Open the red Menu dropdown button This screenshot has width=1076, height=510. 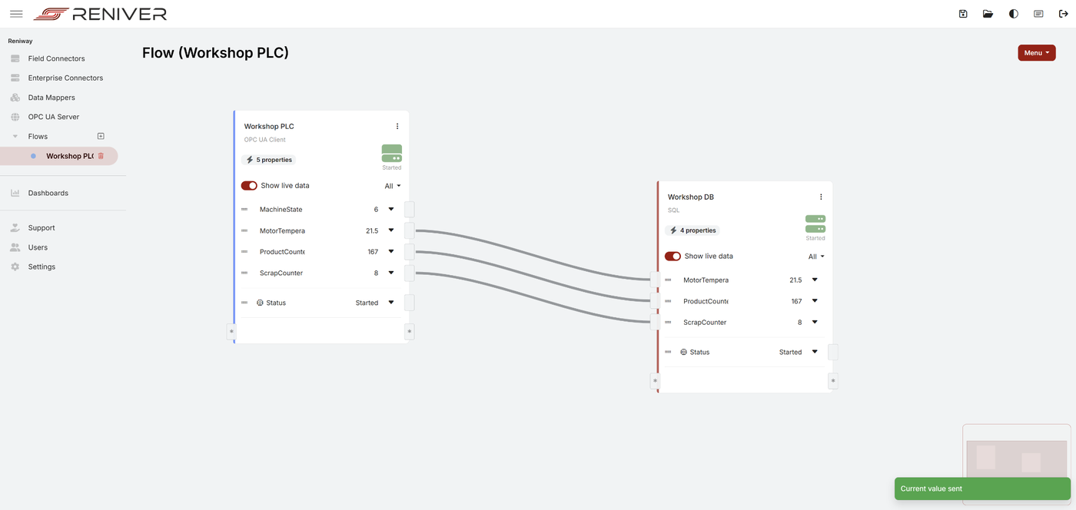[x=1036, y=52]
